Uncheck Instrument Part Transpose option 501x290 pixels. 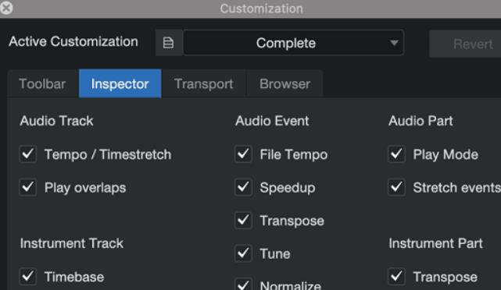pyautogui.click(x=396, y=276)
